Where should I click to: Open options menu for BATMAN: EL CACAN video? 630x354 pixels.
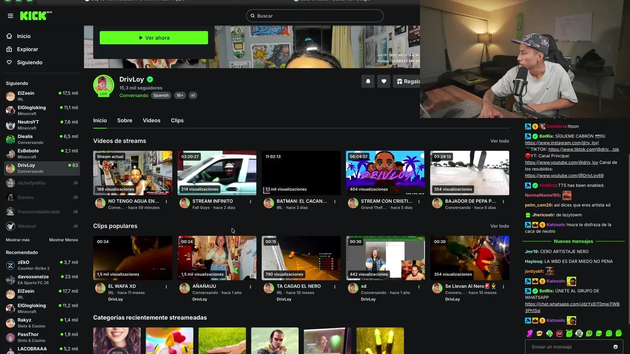335,202
